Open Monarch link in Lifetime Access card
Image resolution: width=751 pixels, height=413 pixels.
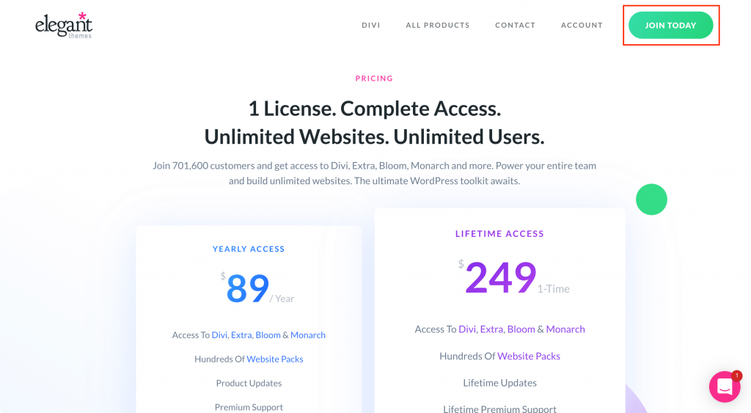[565, 329]
